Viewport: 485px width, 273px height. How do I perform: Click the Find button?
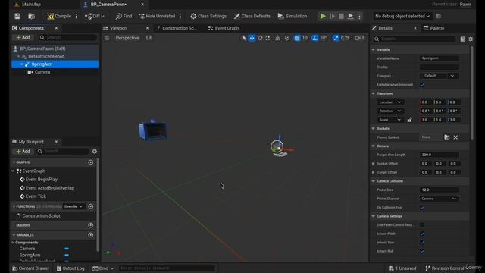(124, 16)
